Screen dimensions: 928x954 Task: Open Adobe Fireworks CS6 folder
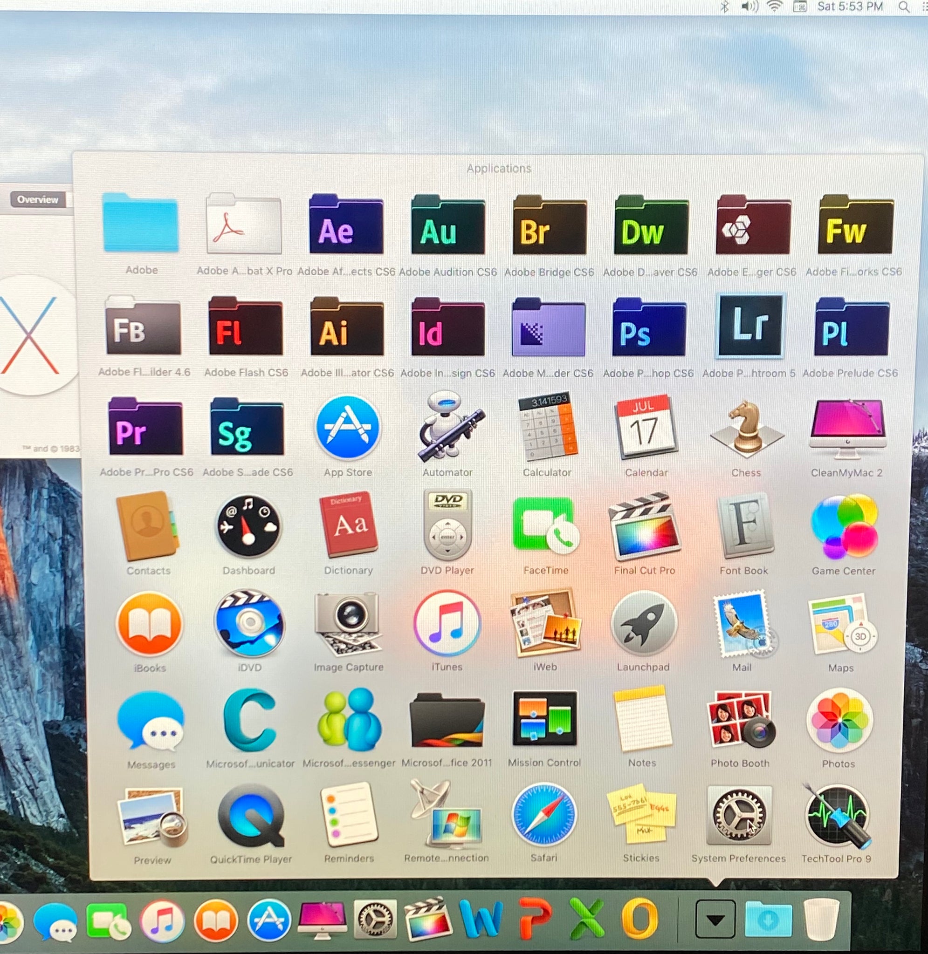(855, 225)
